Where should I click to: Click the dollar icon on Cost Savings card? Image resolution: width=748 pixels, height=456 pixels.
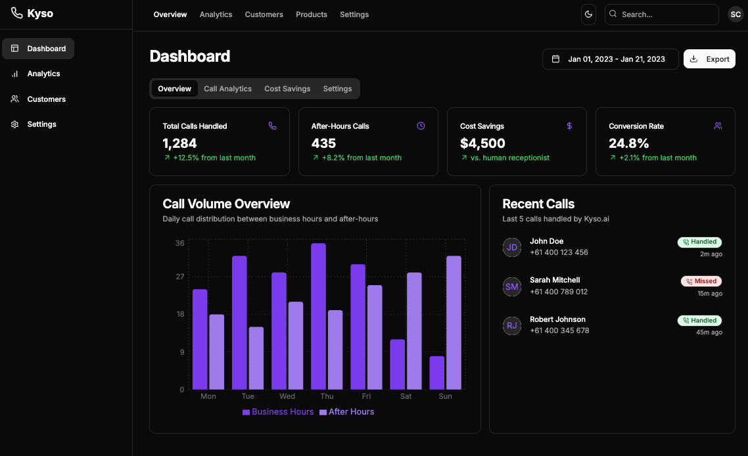pyautogui.click(x=569, y=125)
